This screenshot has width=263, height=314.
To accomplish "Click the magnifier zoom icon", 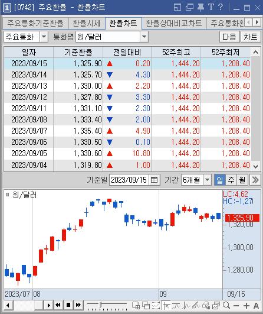I will click(226, 306).
